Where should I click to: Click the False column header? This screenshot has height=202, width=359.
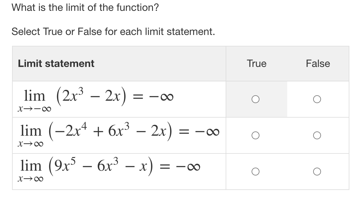tap(318, 64)
